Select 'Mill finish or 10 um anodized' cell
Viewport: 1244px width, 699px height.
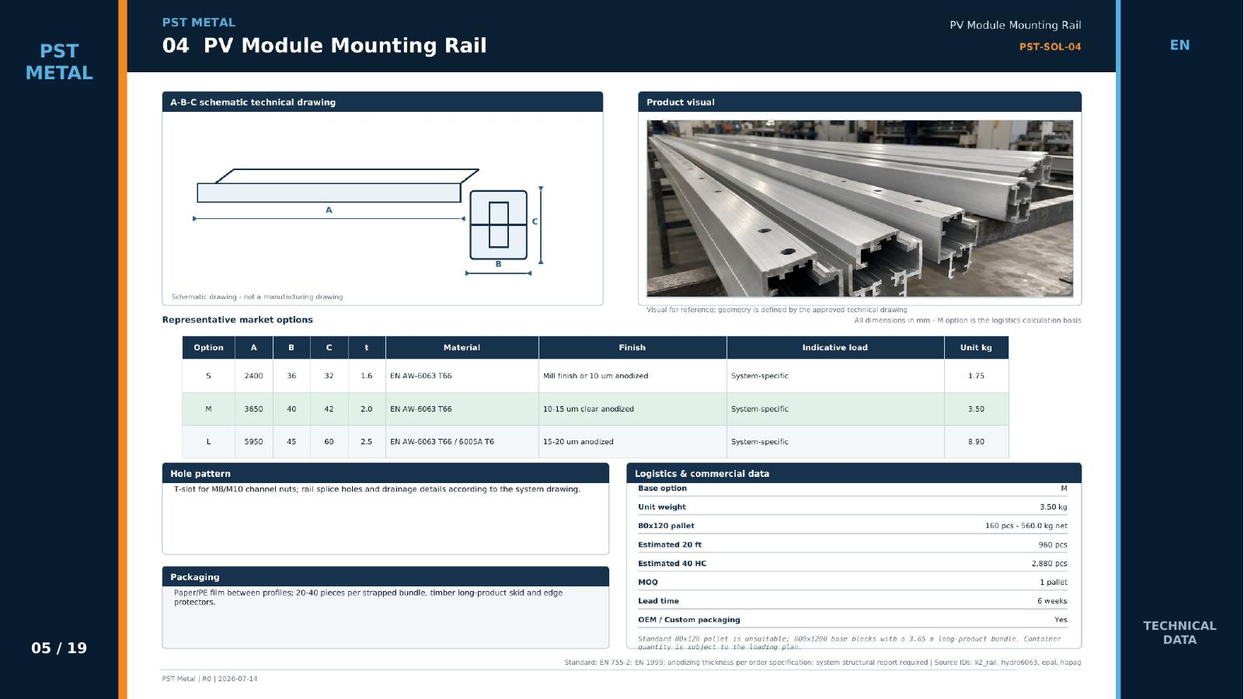[632, 376]
